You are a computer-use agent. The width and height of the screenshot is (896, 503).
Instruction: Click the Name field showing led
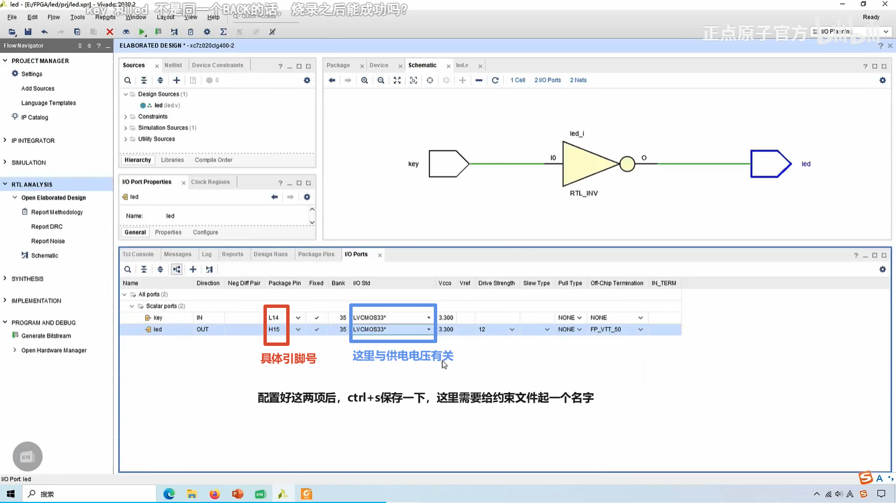[x=238, y=216]
